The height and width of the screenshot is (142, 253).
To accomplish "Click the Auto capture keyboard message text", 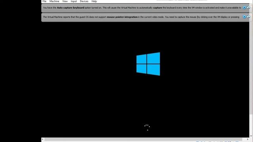I will tap(142, 8).
